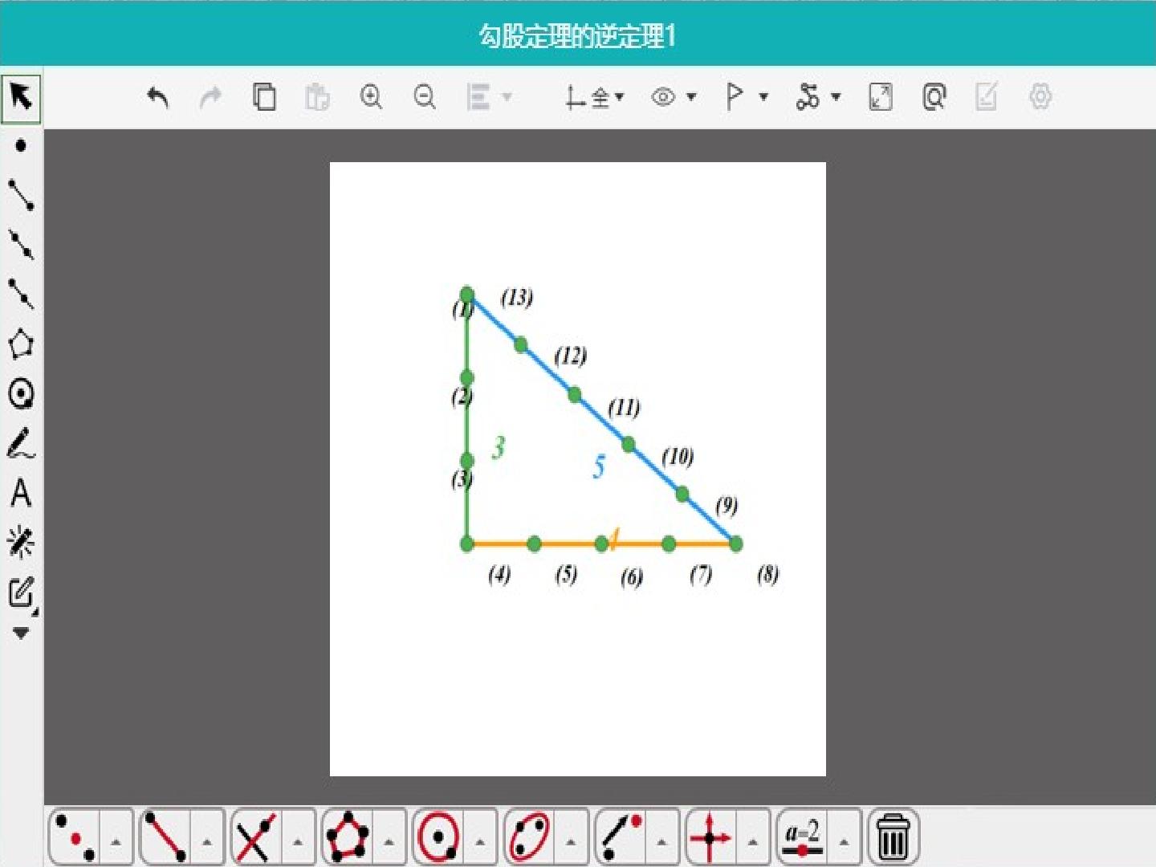Collapse the left toolbar down arrow
Viewport: 1156px width, 867px height.
[x=21, y=633]
